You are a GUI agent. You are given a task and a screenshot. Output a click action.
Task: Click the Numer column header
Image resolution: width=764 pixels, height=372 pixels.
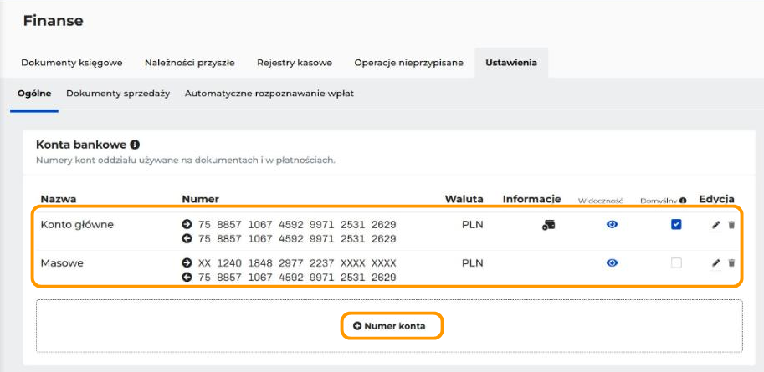[200, 199]
